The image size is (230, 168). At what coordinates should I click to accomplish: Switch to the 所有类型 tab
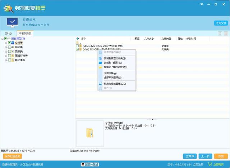25,34
